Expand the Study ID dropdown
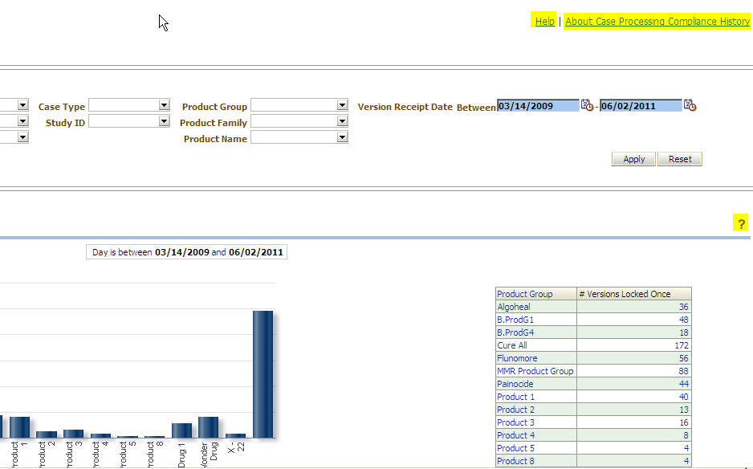The width and height of the screenshot is (753, 469). click(x=164, y=121)
